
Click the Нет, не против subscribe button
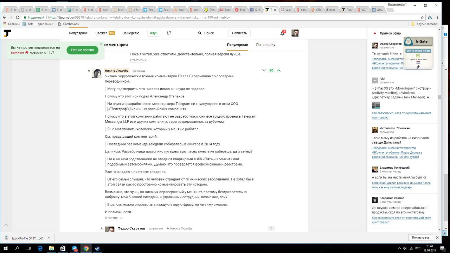click(x=82, y=50)
